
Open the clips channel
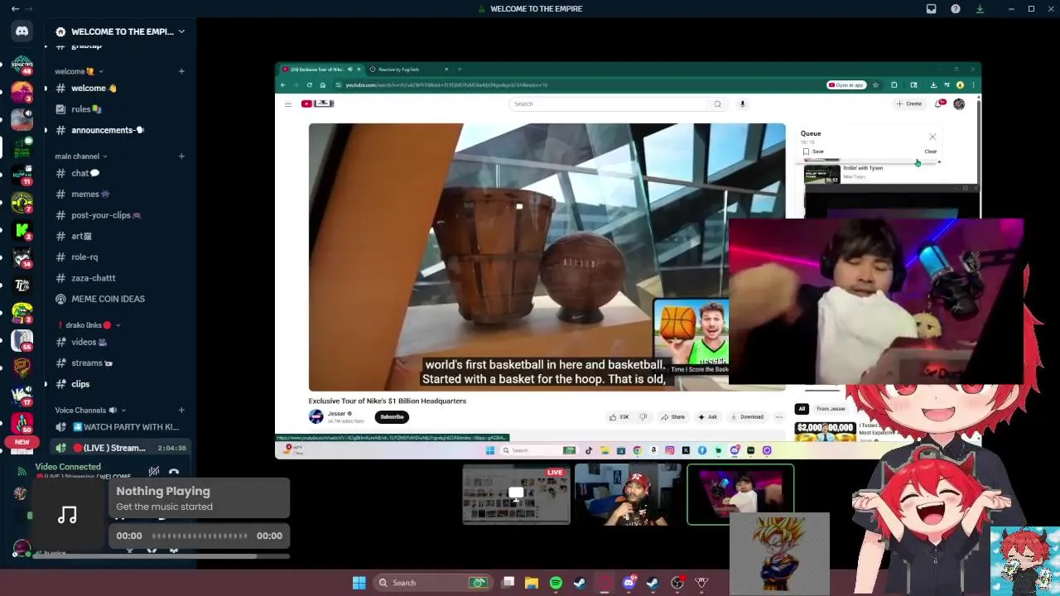tap(119, 384)
